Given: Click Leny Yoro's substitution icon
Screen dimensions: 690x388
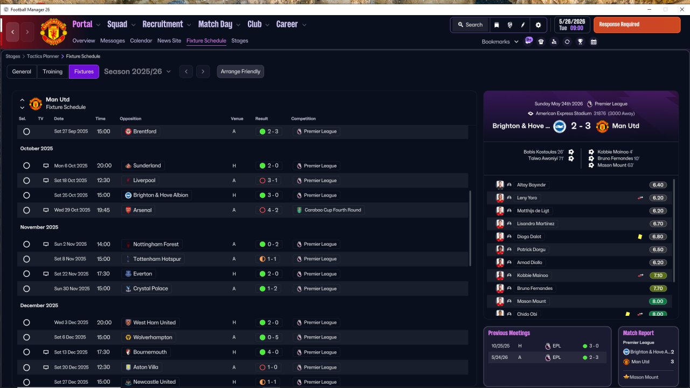Looking at the screenshot, I should click(x=640, y=198).
